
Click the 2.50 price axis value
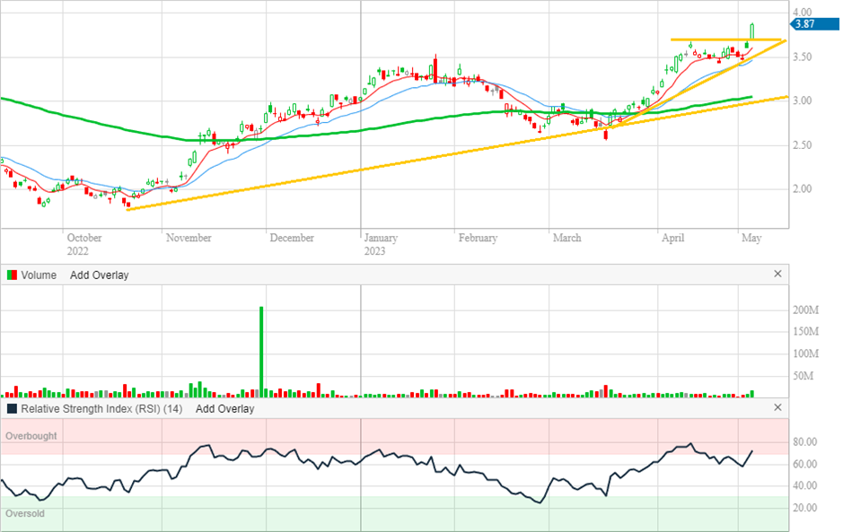(802, 145)
